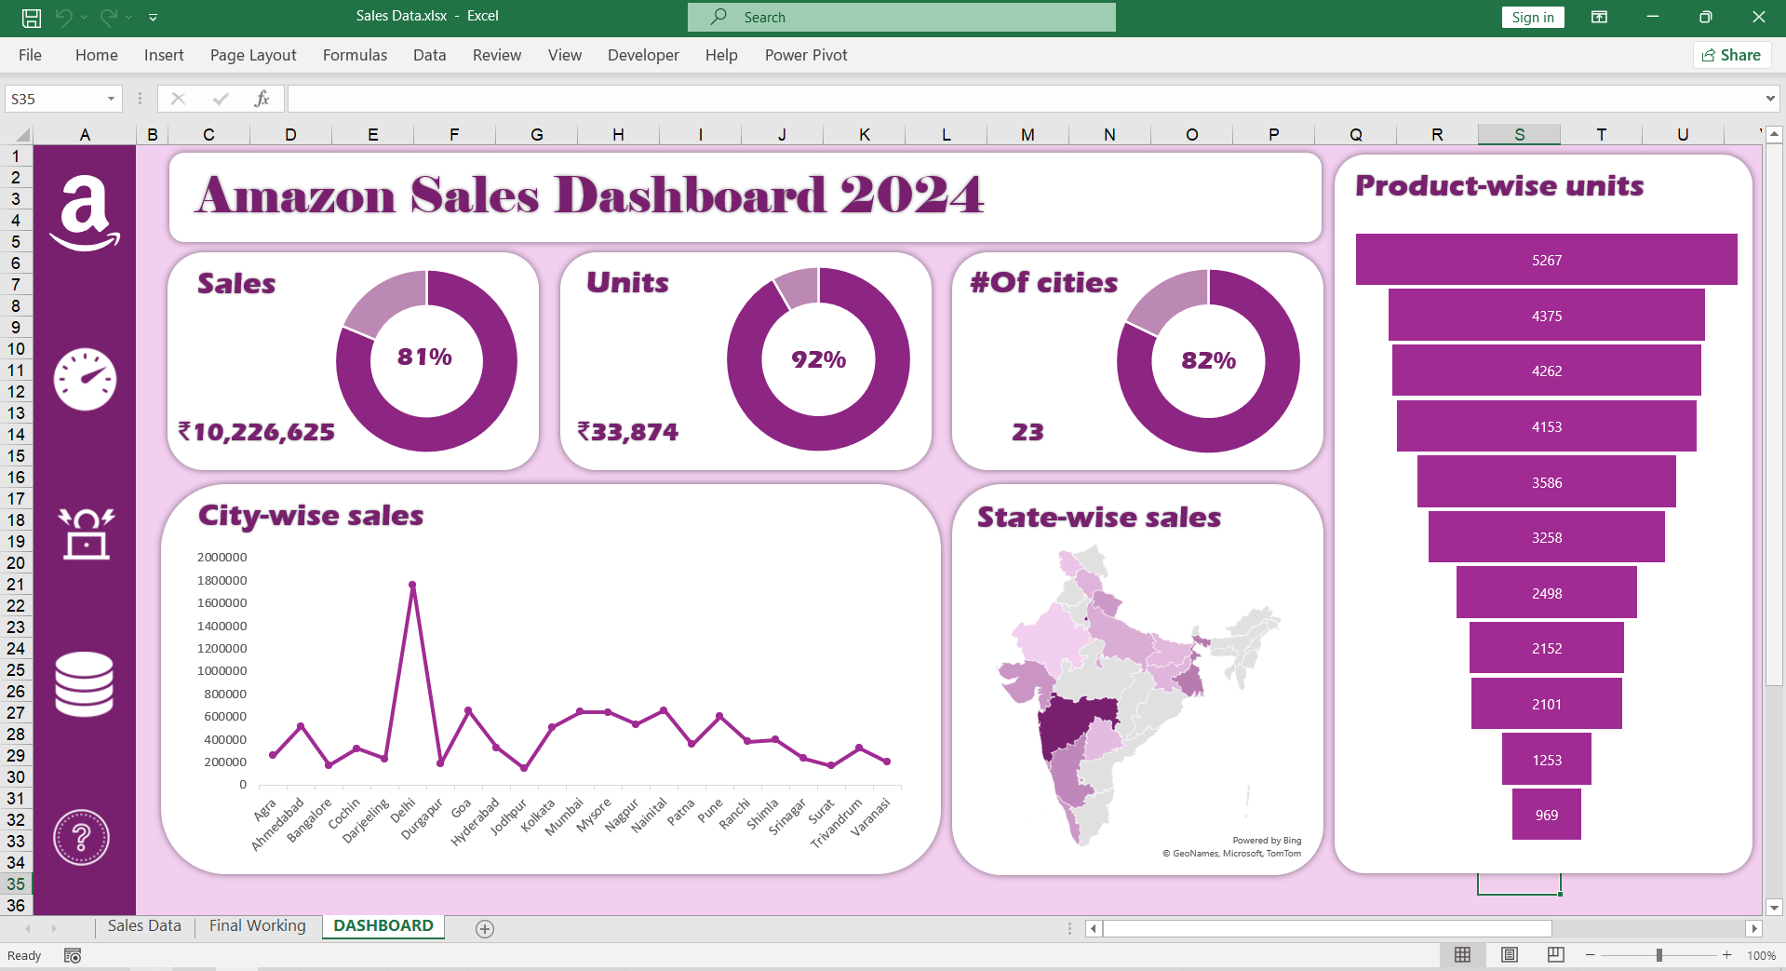This screenshot has width=1786, height=971.
Task: Click the horizontal scrollbar right arrow
Action: click(x=1754, y=928)
